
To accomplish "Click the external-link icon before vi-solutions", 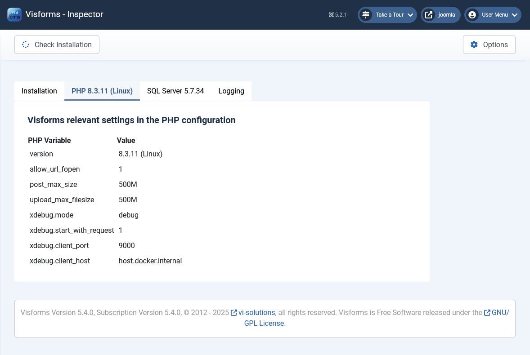I will pos(234,312).
